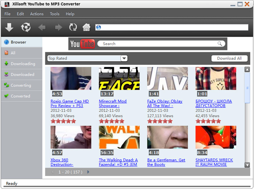Click the Convert circular-arrows toolbar icon
This screenshot has height=189, width=254.
(26, 27)
